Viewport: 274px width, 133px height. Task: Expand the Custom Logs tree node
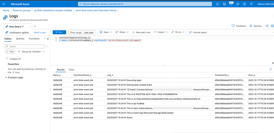[x=6, y=77]
